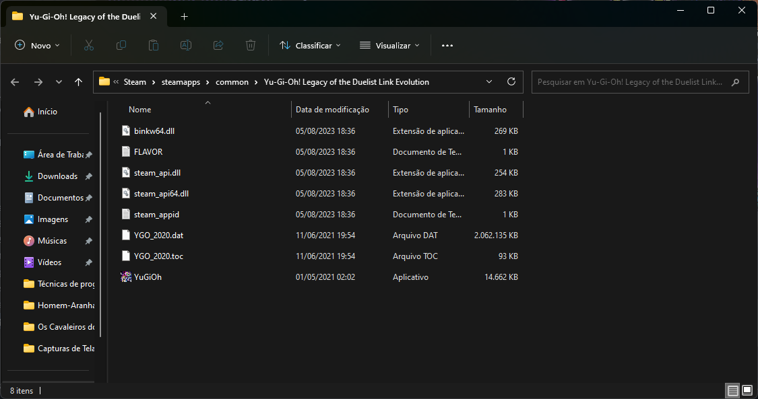Screen dimensions: 758x399
Task: Select the Yu-Gi-Oh! Legacy of the Duelist tab
Action: (85, 16)
